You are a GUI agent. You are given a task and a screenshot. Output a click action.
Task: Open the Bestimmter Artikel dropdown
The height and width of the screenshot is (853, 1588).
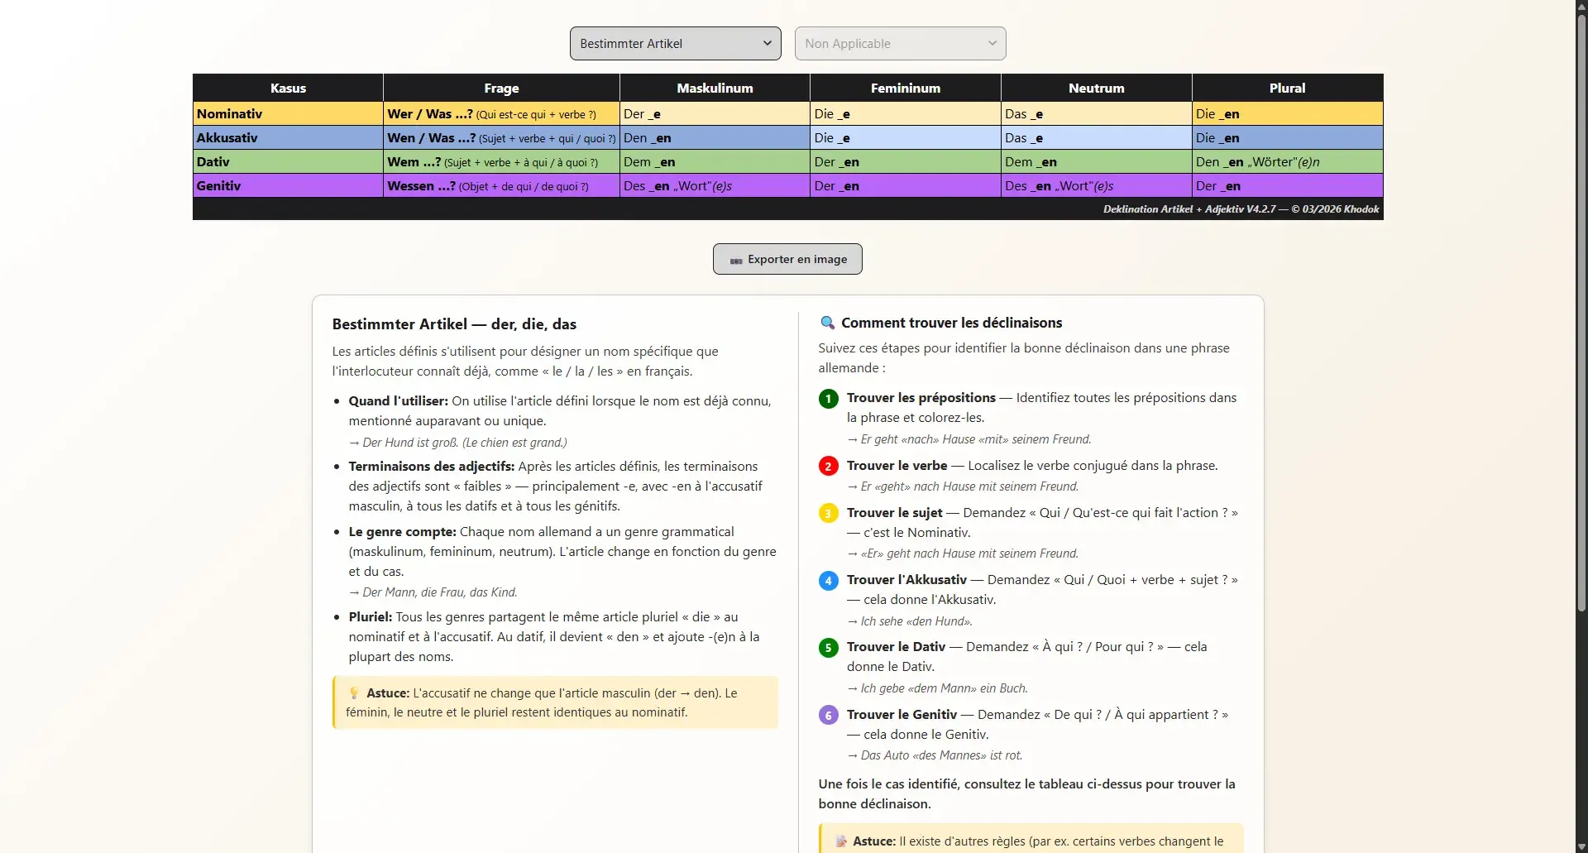[x=675, y=43]
